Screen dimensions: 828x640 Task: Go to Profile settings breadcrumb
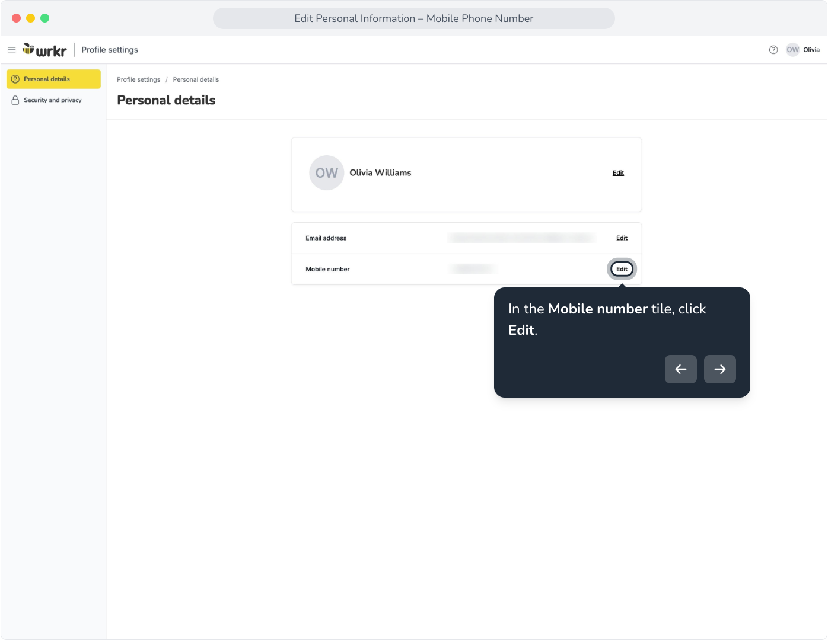tap(138, 79)
